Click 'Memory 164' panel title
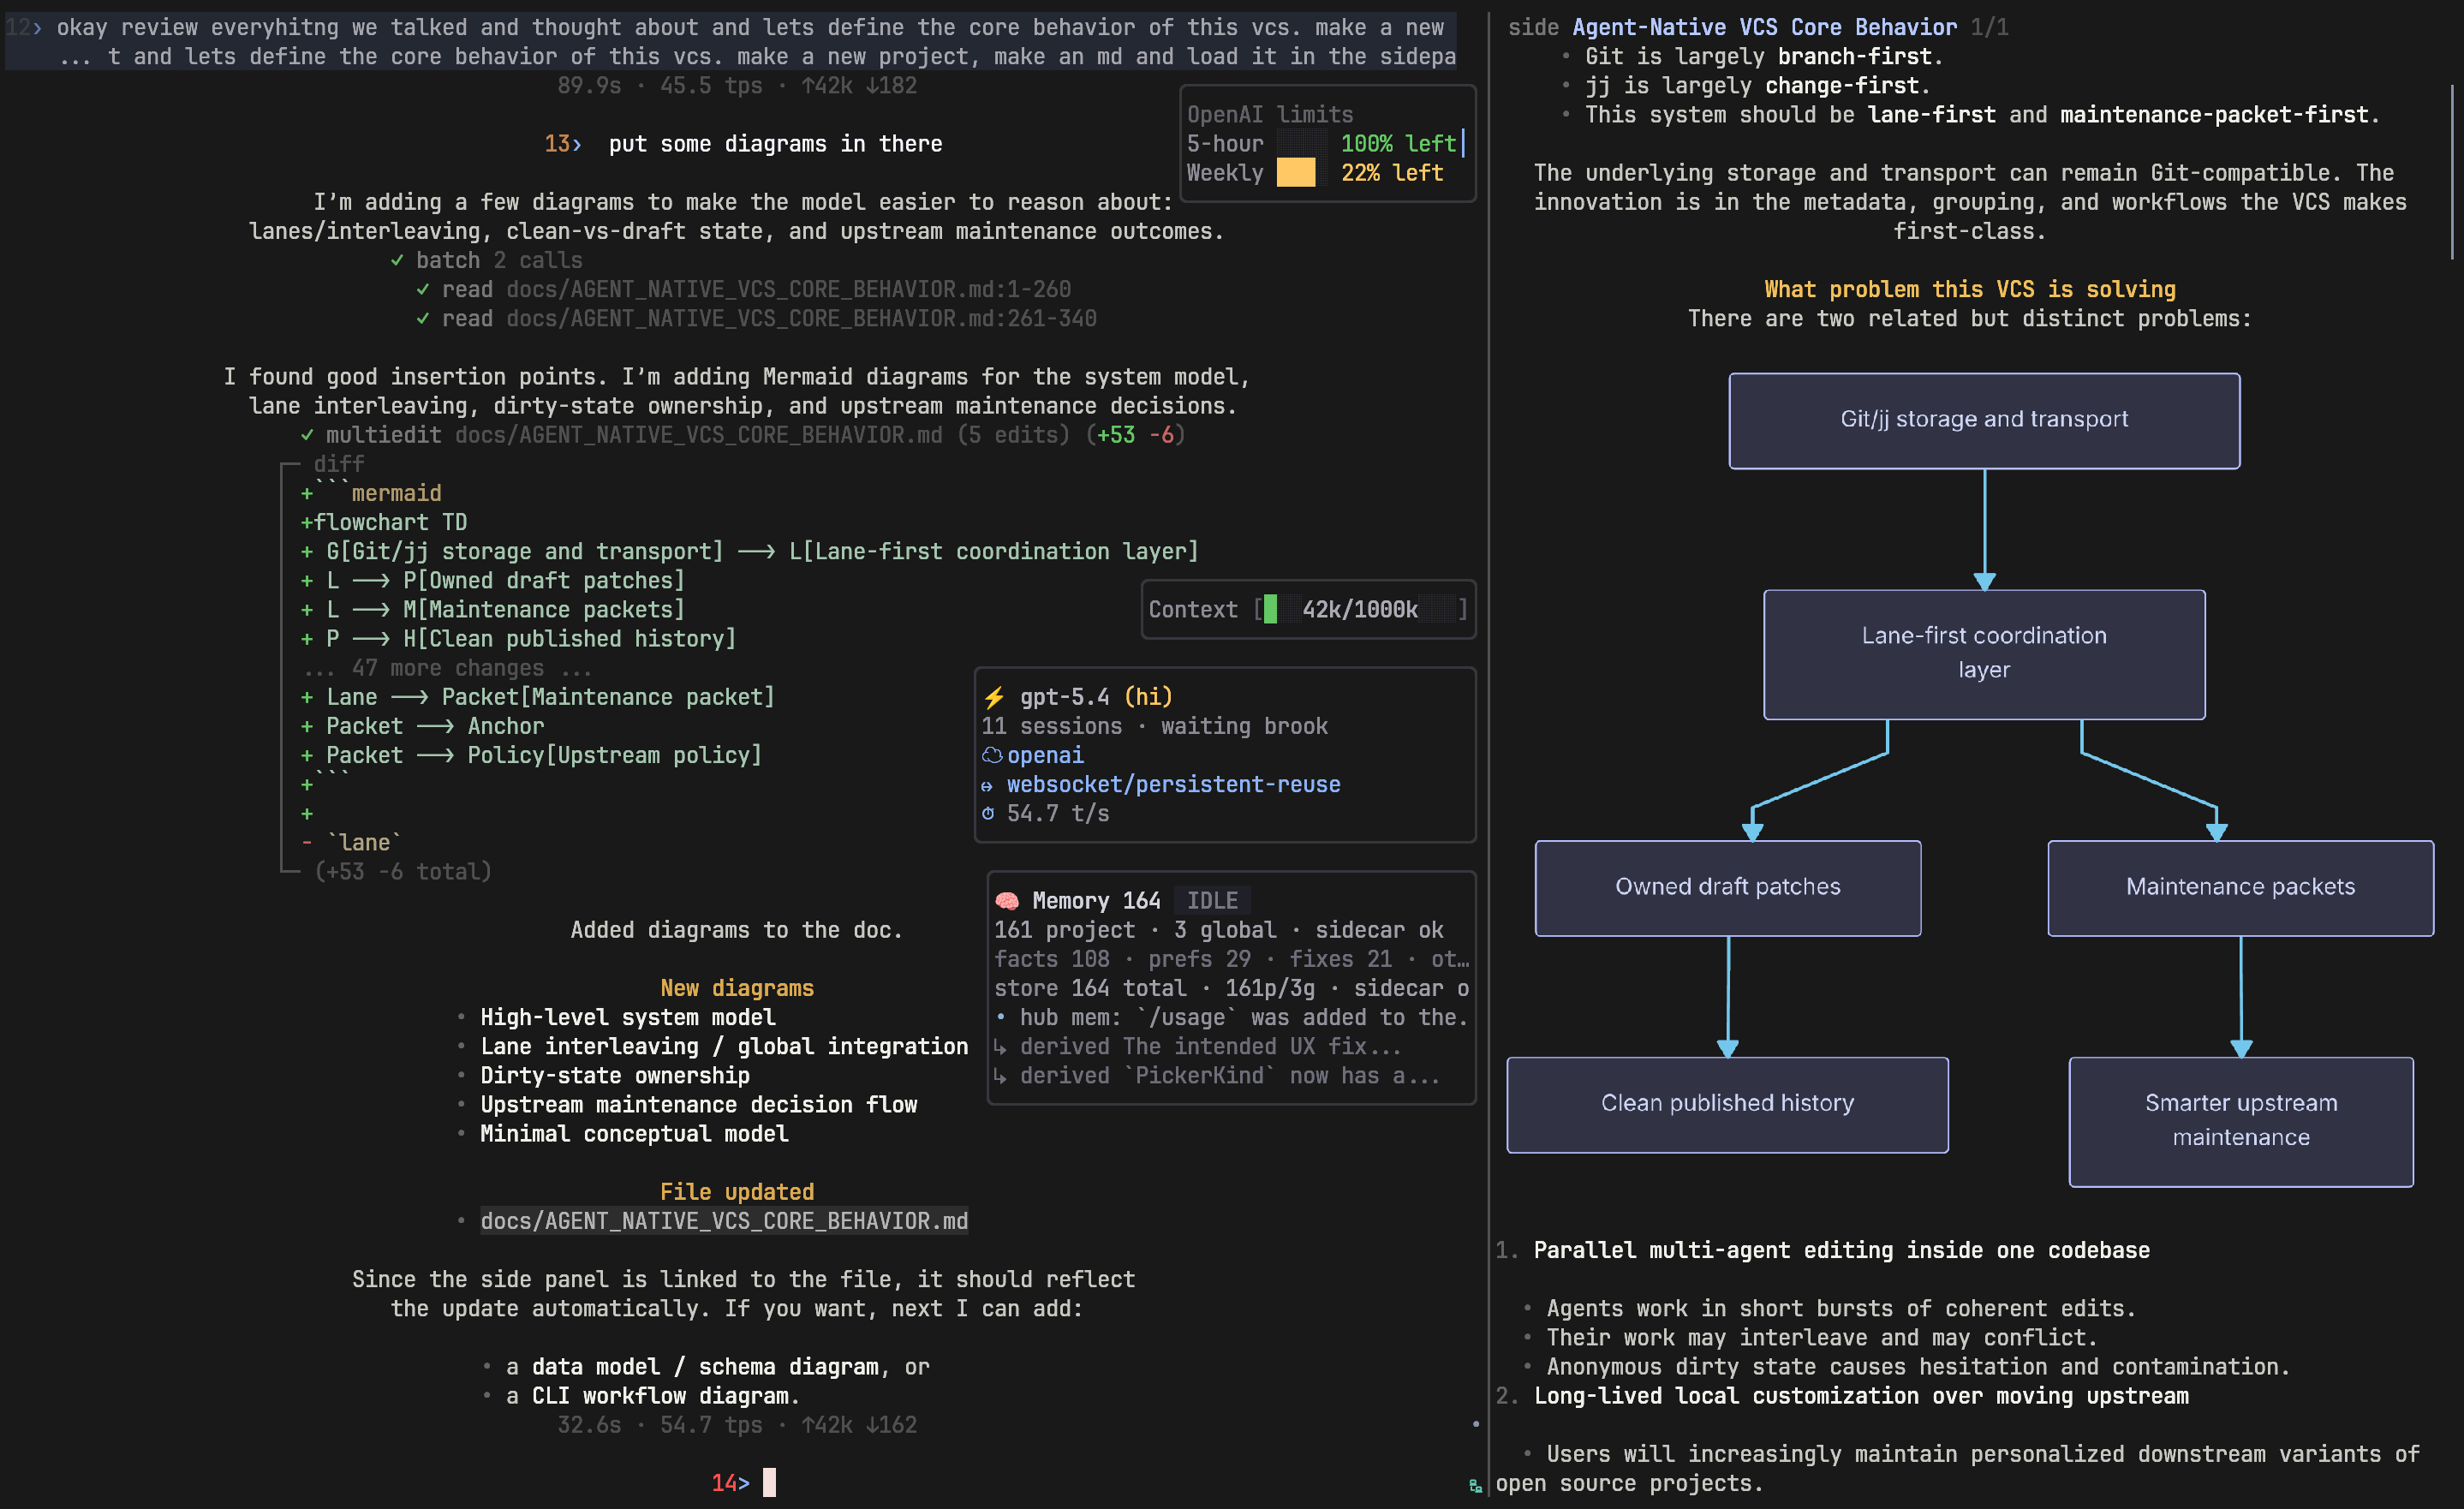 tap(1096, 901)
